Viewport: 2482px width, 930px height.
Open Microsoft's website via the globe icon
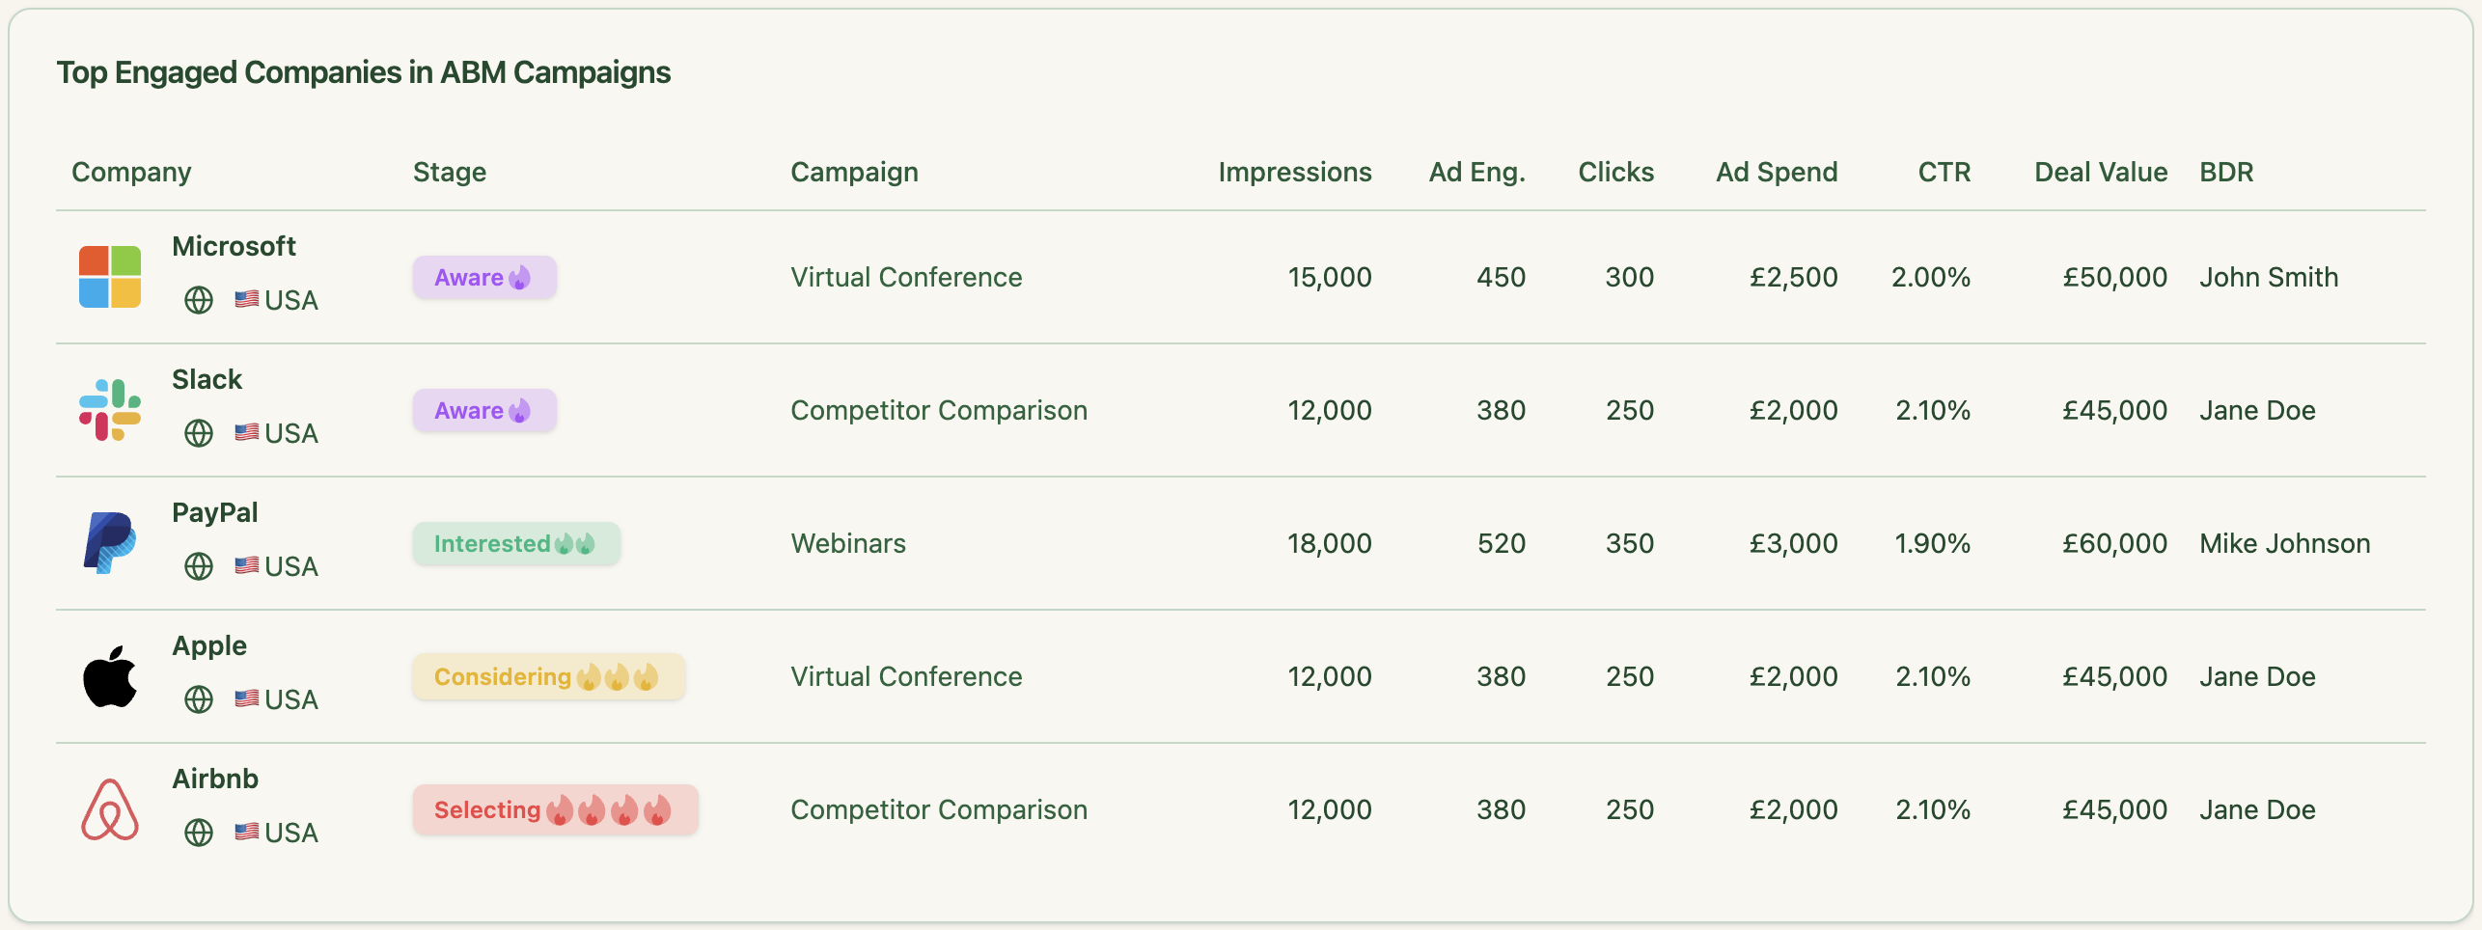(199, 300)
